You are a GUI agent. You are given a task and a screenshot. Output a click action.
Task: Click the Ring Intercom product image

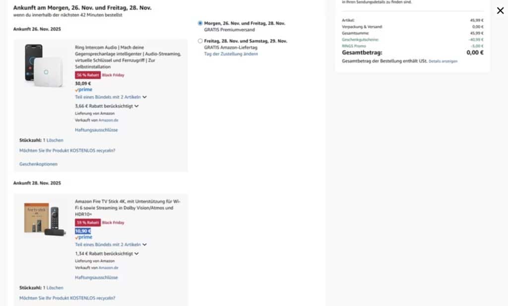44,65
